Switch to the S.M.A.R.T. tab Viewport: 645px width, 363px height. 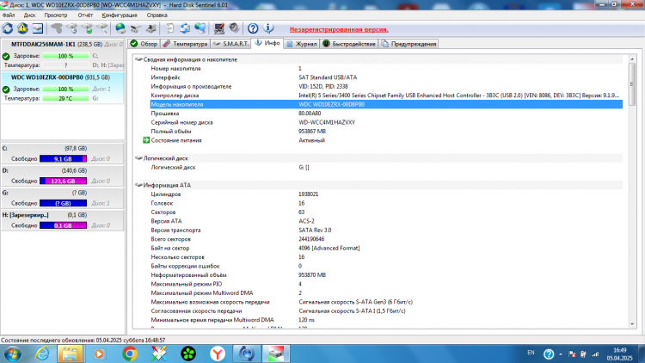[x=230, y=44]
